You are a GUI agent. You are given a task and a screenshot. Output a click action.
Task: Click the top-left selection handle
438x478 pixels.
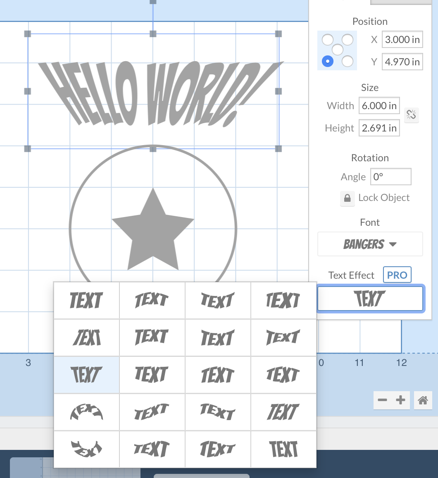(27, 34)
